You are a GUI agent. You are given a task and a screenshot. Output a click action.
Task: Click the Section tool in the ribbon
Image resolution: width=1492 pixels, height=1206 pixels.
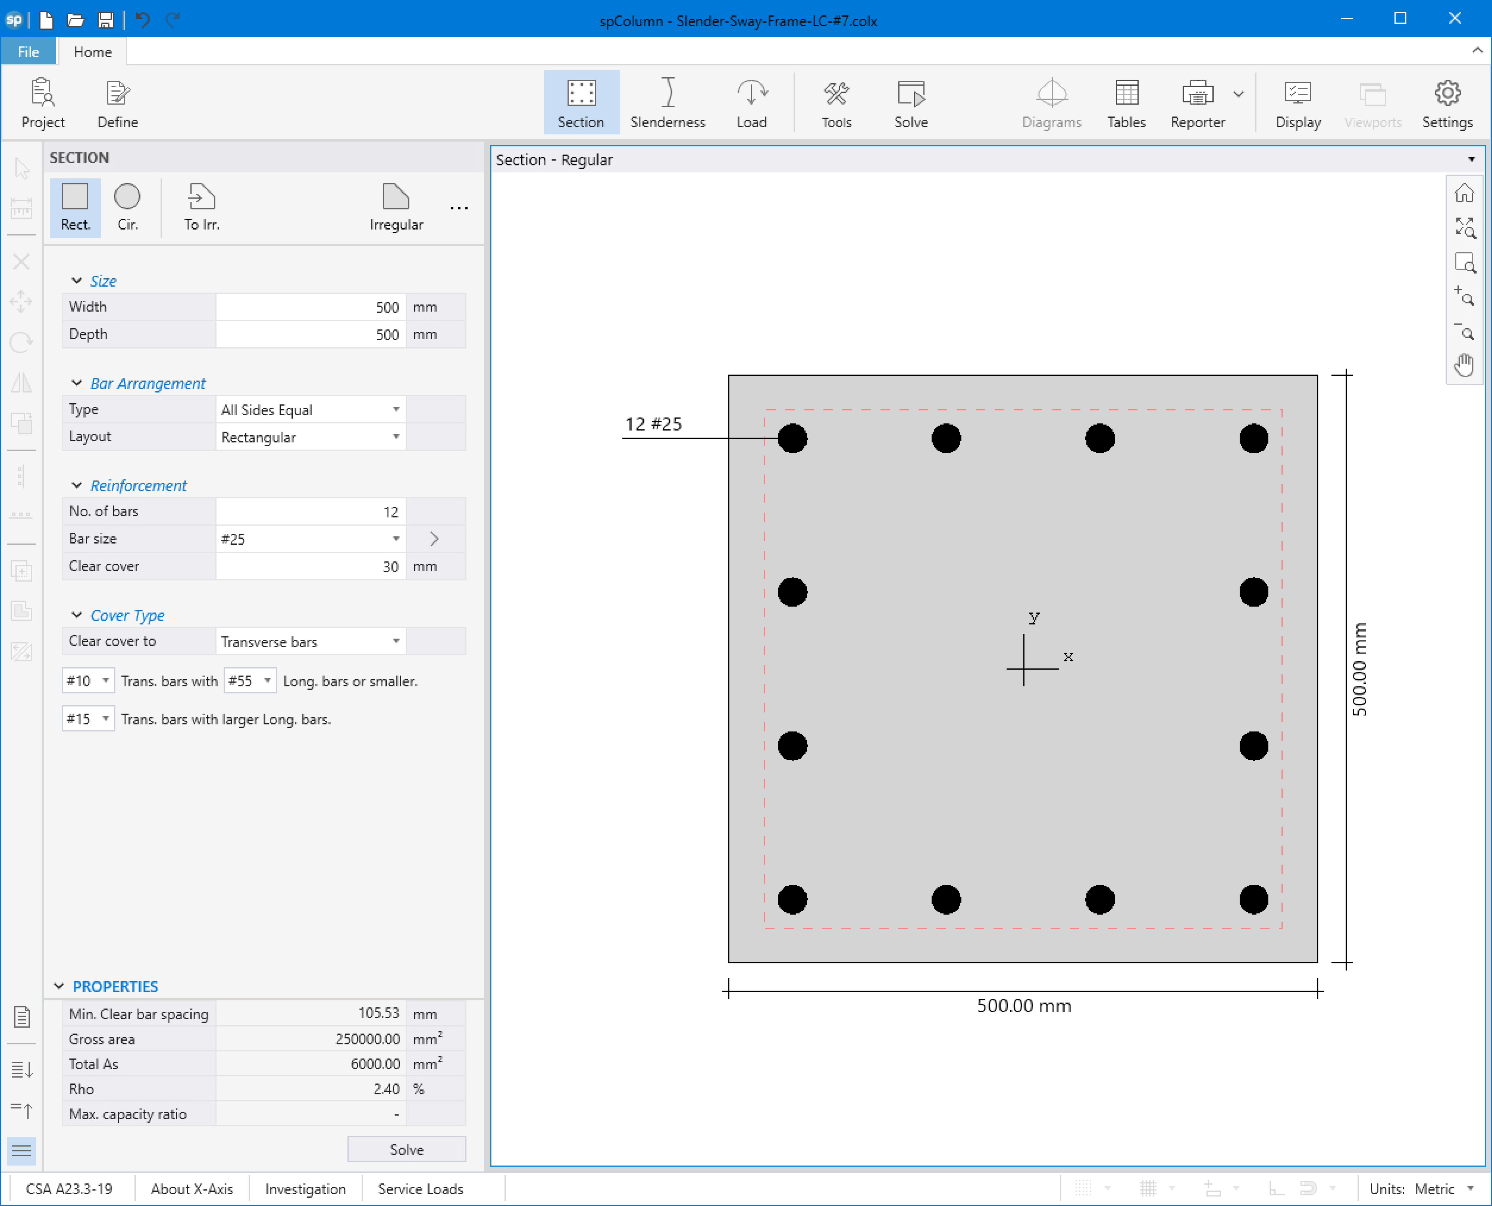click(x=580, y=103)
